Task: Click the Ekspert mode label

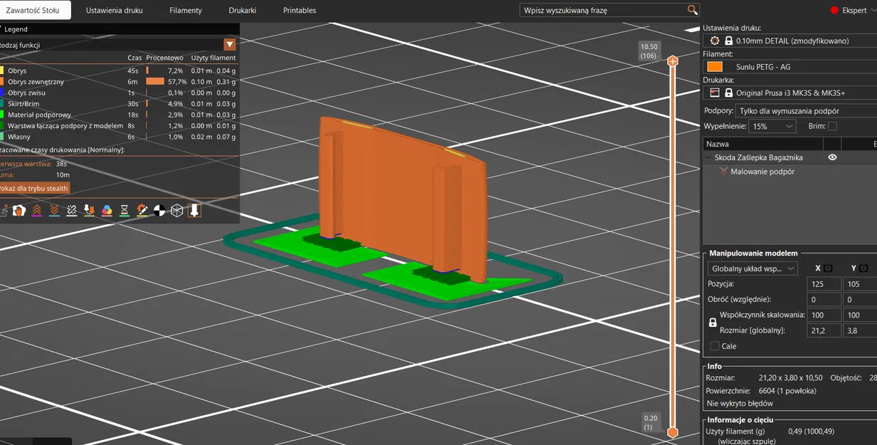Action: (x=854, y=11)
